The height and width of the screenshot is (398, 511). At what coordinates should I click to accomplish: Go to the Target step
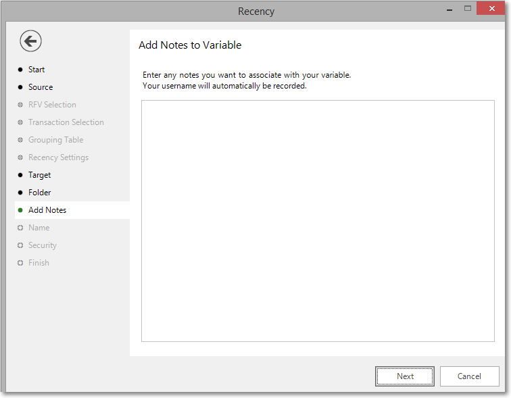click(x=39, y=175)
